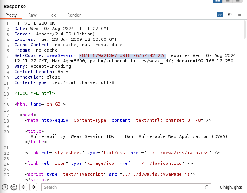Click the Date header line
This screenshot has height=193, width=247.
pyautogui.click(x=61, y=29)
